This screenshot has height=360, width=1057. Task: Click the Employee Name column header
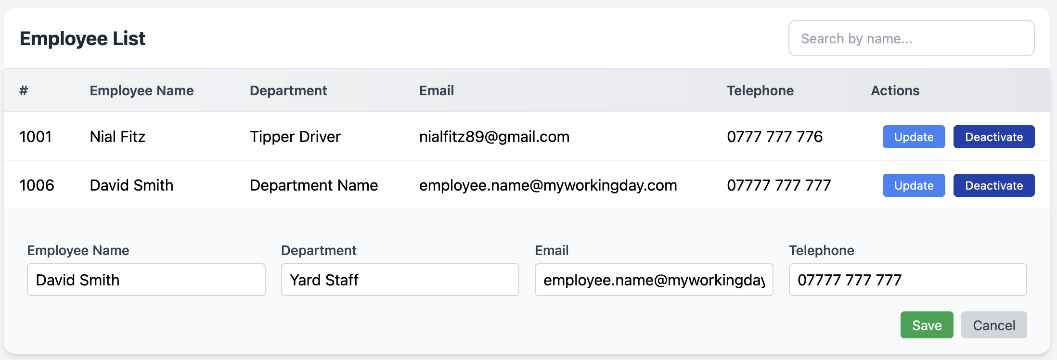tap(142, 90)
